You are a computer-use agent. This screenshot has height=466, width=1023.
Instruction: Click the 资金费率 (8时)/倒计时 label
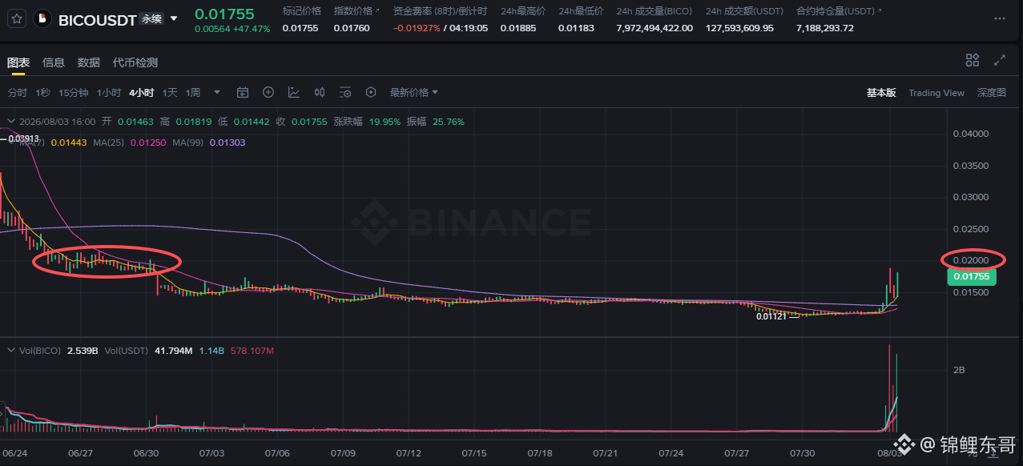439,11
